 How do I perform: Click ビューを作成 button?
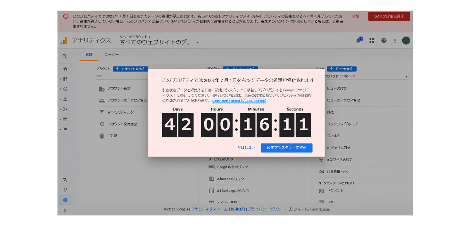point(342,69)
